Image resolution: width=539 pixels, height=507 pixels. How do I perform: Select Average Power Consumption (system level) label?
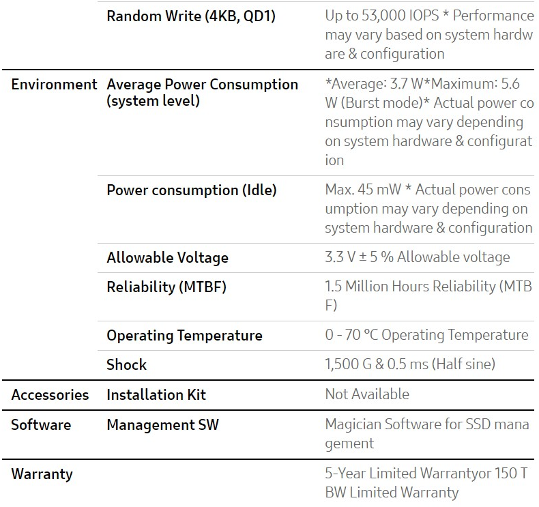coord(203,93)
